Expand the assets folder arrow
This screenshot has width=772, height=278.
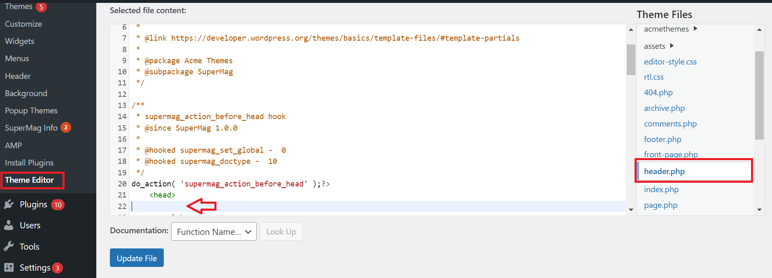[x=672, y=46]
